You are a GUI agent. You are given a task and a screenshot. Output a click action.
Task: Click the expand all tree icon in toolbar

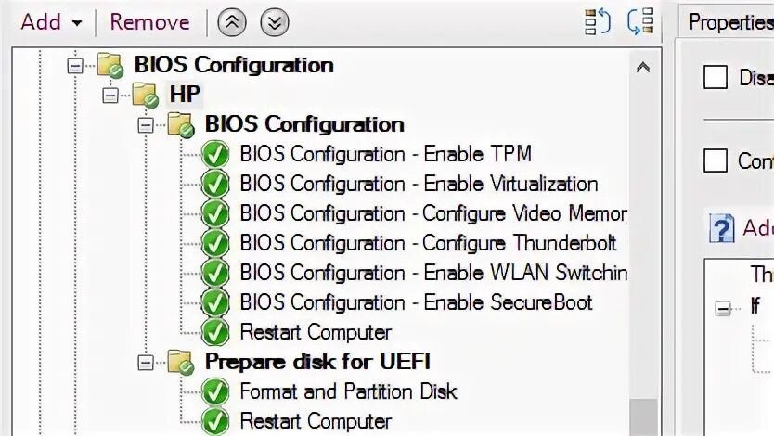pos(598,21)
